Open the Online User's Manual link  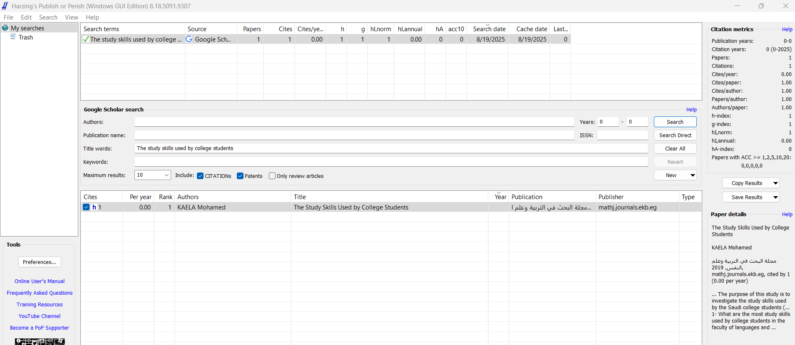(40, 281)
